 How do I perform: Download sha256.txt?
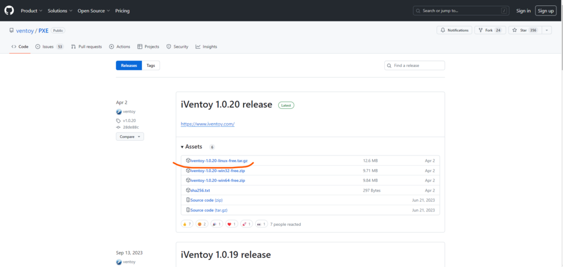pos(200,190)
